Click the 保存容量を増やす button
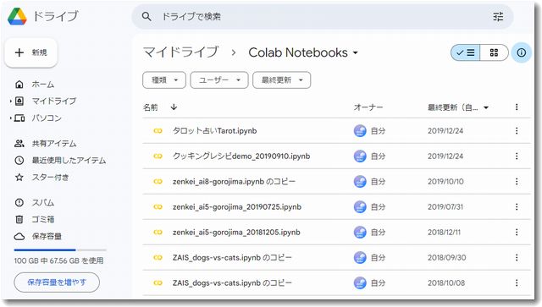 (x=57, y=282)
